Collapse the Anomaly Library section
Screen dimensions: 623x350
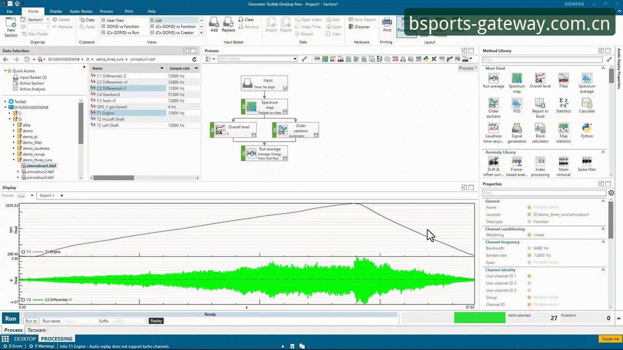coord(603,152)
